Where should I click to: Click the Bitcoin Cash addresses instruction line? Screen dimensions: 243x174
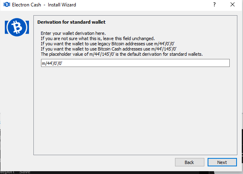pyautogui.click(x=109, y=49)
